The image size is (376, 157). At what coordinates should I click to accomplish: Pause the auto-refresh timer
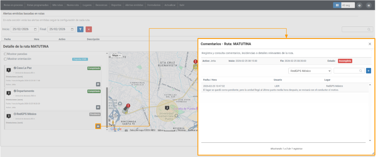[337, 5]
